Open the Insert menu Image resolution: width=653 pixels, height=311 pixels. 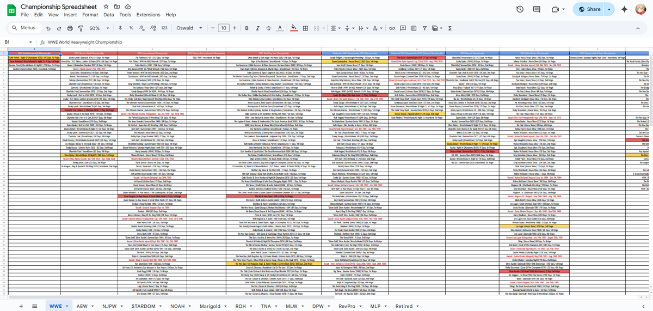[x=70, y=15]
